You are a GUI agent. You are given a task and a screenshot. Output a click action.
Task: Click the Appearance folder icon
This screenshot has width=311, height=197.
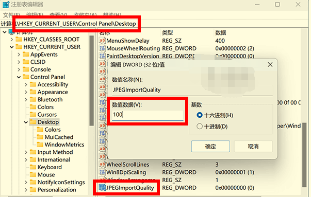(x=33, y=92)
